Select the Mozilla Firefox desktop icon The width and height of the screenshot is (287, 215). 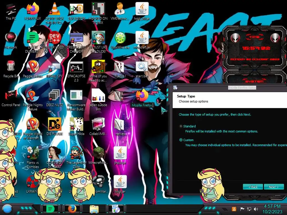tap(142, 95)
